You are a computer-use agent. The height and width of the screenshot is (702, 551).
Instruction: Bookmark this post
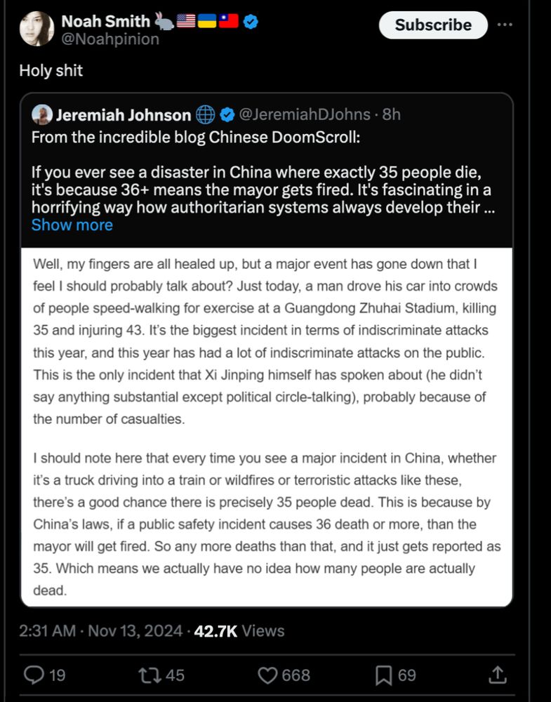coord(383,675)
